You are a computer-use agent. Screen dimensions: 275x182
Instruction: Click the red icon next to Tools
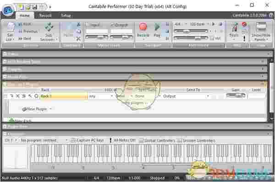244,24
